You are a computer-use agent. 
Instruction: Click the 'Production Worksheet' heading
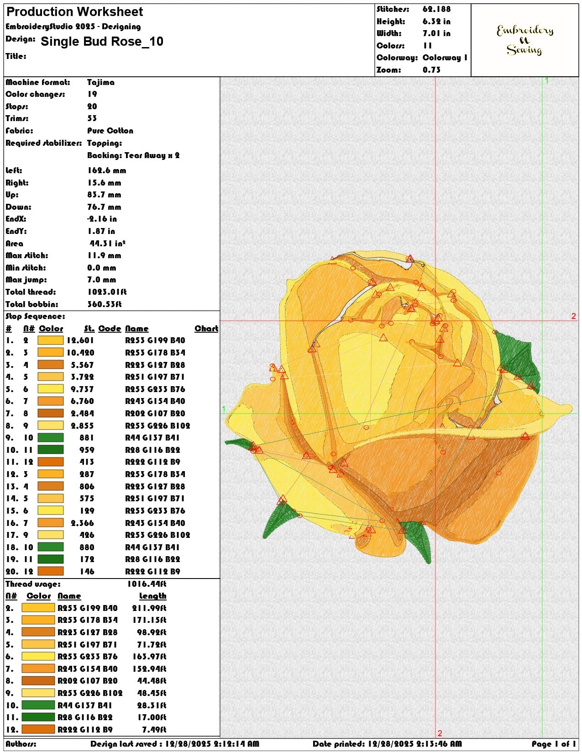tap(74, 12)
